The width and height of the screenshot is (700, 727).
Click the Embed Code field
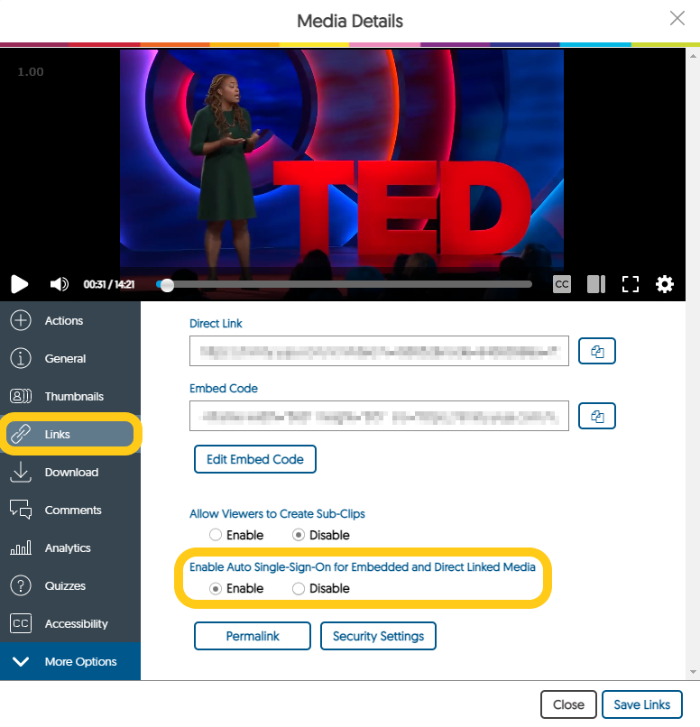[x=379, y=416]
